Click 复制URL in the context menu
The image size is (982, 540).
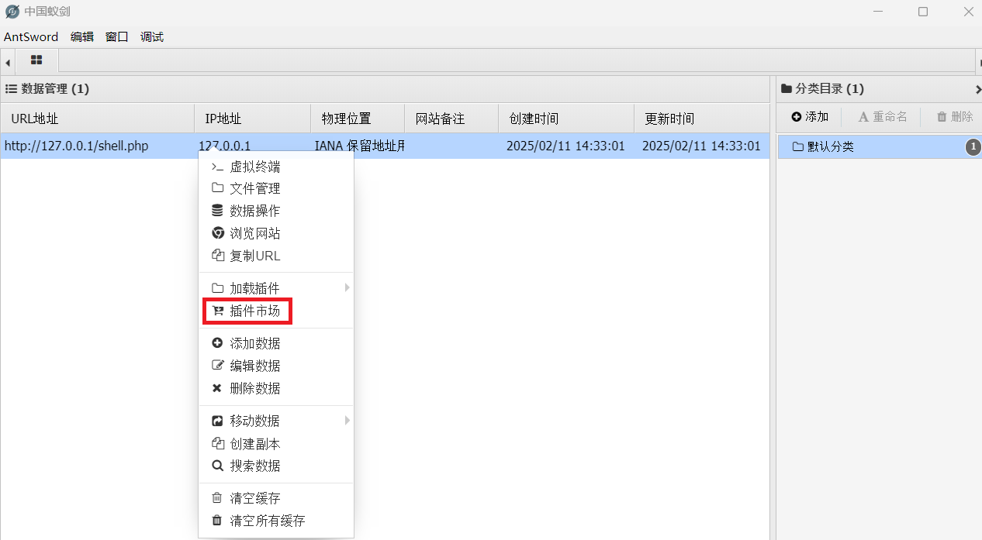coord(276,256)
